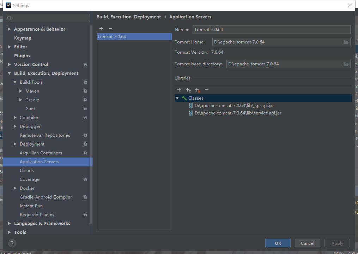Collapse the Classes library node
Viewport: 358px width, 254px height.
(177, 98)
